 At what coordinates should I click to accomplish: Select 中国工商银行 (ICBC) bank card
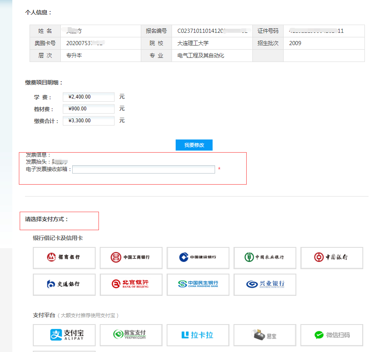click(131, 258)
